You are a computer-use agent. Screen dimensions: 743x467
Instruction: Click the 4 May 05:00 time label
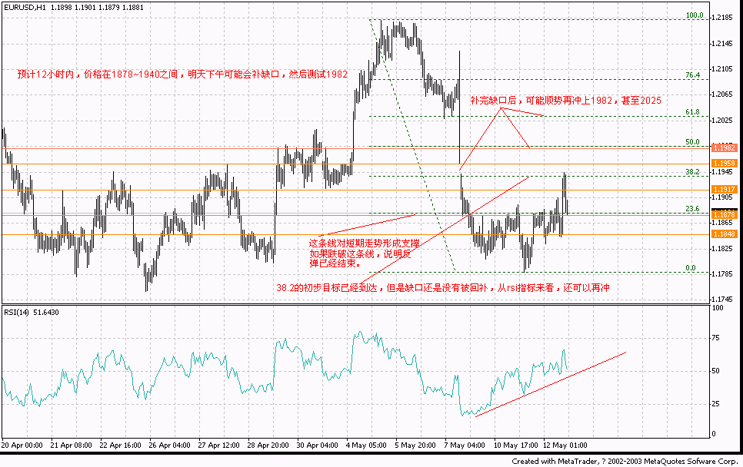tap(366, 445)
